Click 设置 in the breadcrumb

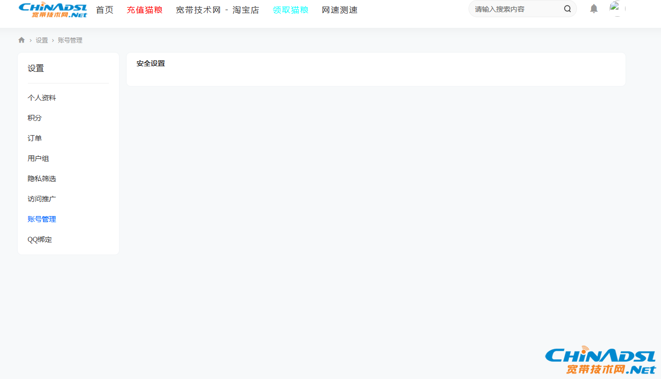[x=42, y=40]
